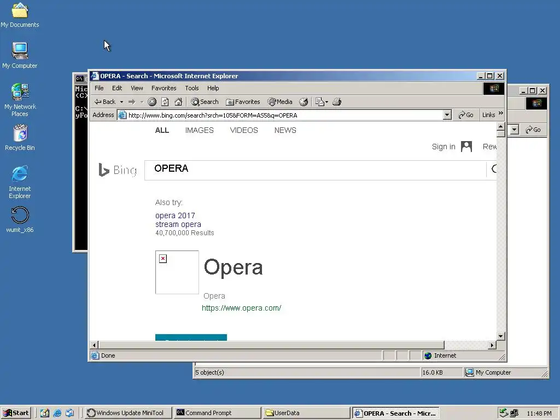Click the Bing logo
This screenshot has height=420, width=560.
point(118,170)
